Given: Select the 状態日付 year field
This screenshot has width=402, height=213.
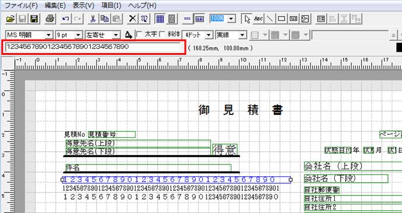Looking at the screenshot, I should (338, 151).
